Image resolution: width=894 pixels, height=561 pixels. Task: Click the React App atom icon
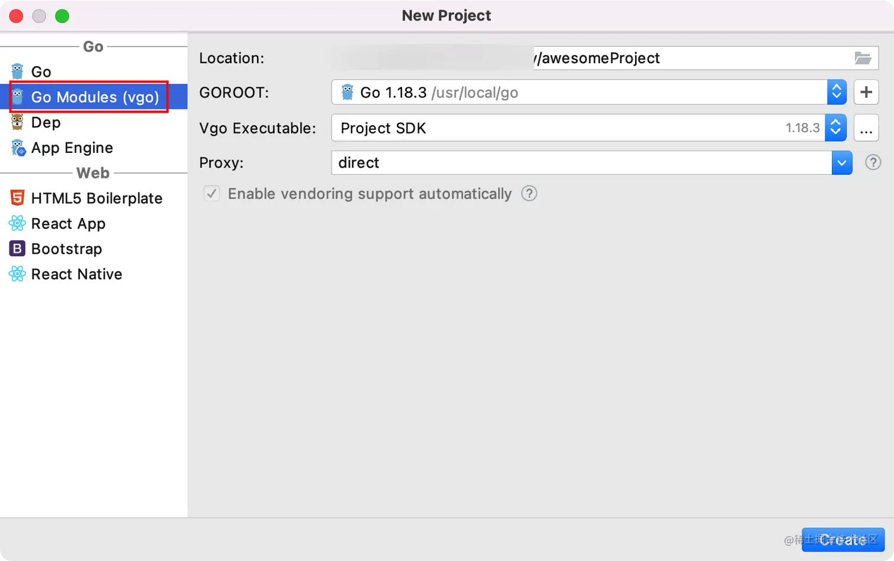click(x=18, y=224)
